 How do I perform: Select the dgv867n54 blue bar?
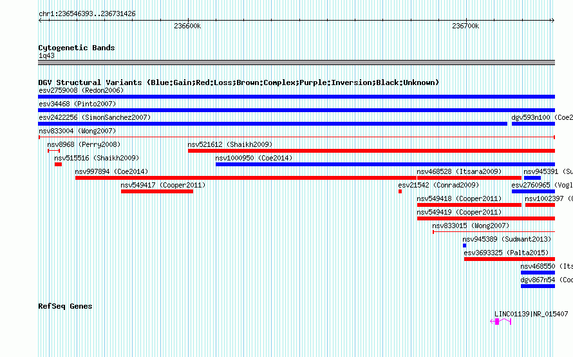[x=538, y=286]
